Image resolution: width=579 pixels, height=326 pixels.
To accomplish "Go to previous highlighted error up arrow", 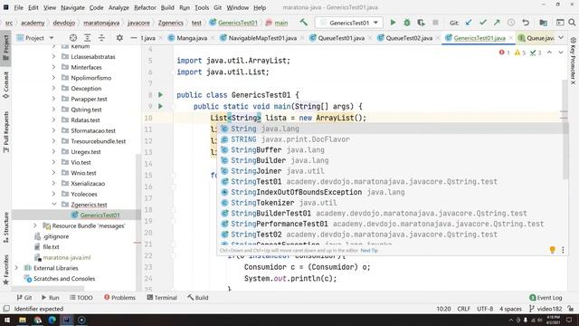I will pos(549,53).
